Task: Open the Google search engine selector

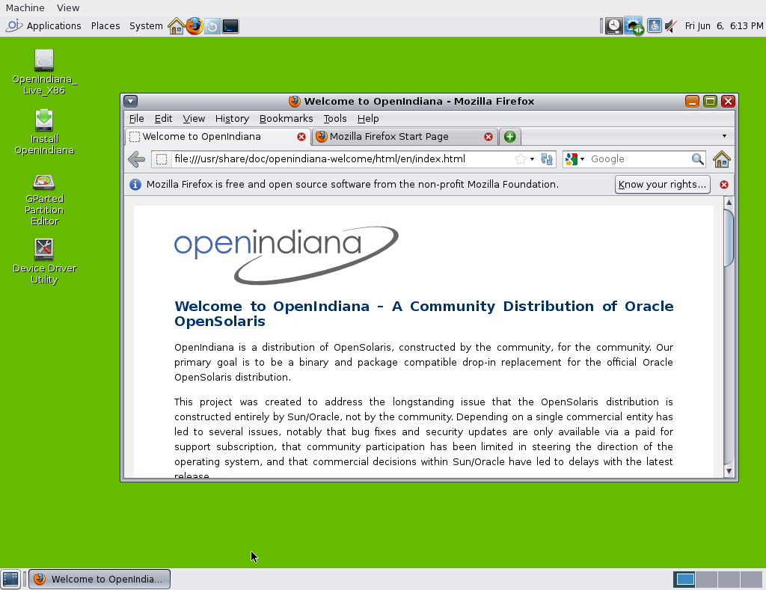Action: 574,159
